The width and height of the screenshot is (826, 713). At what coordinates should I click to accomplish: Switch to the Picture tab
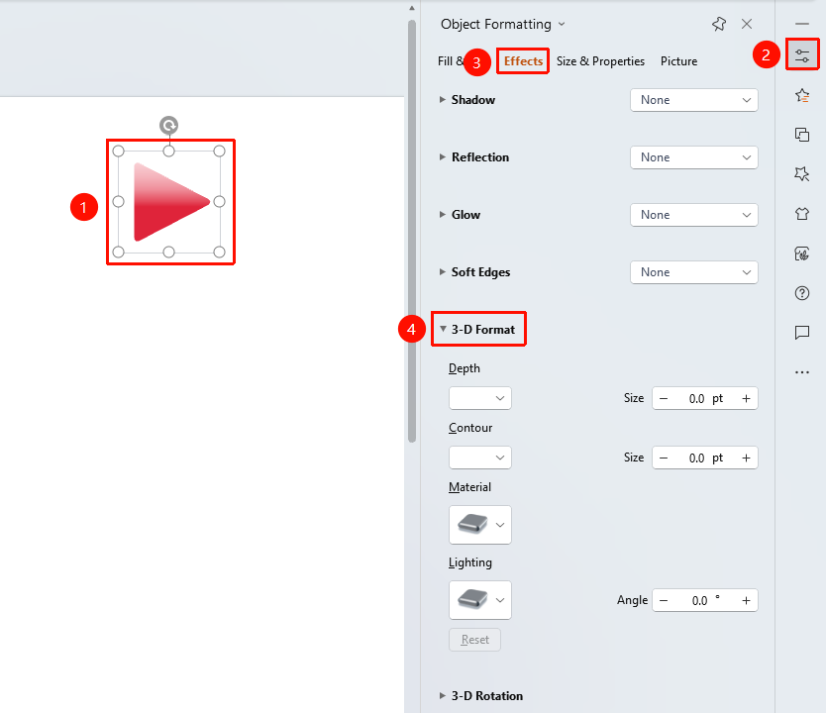pos(679,61)
